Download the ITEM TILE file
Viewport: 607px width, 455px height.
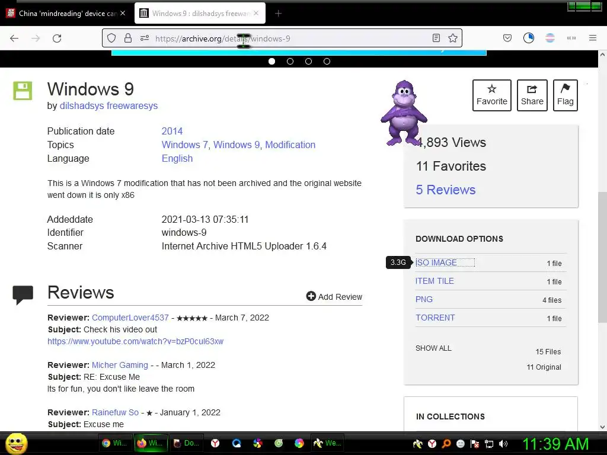435,281
